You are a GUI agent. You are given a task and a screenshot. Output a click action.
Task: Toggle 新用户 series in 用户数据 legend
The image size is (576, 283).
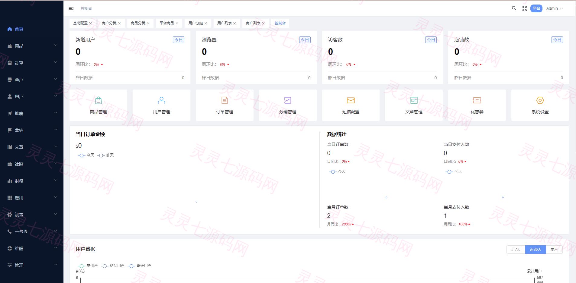point(88,266)
